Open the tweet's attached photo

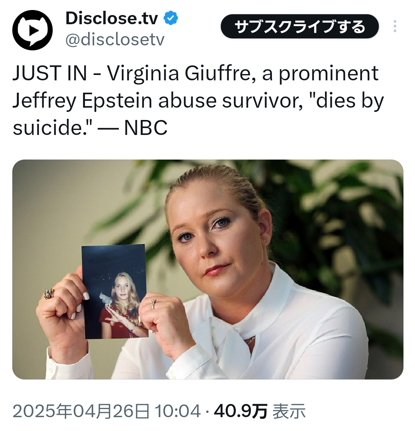(x=208, y=270)
